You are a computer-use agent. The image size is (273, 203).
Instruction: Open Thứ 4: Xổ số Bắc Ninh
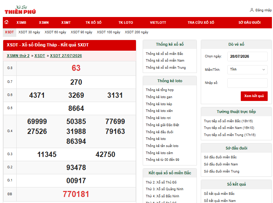tap(162, 196)
